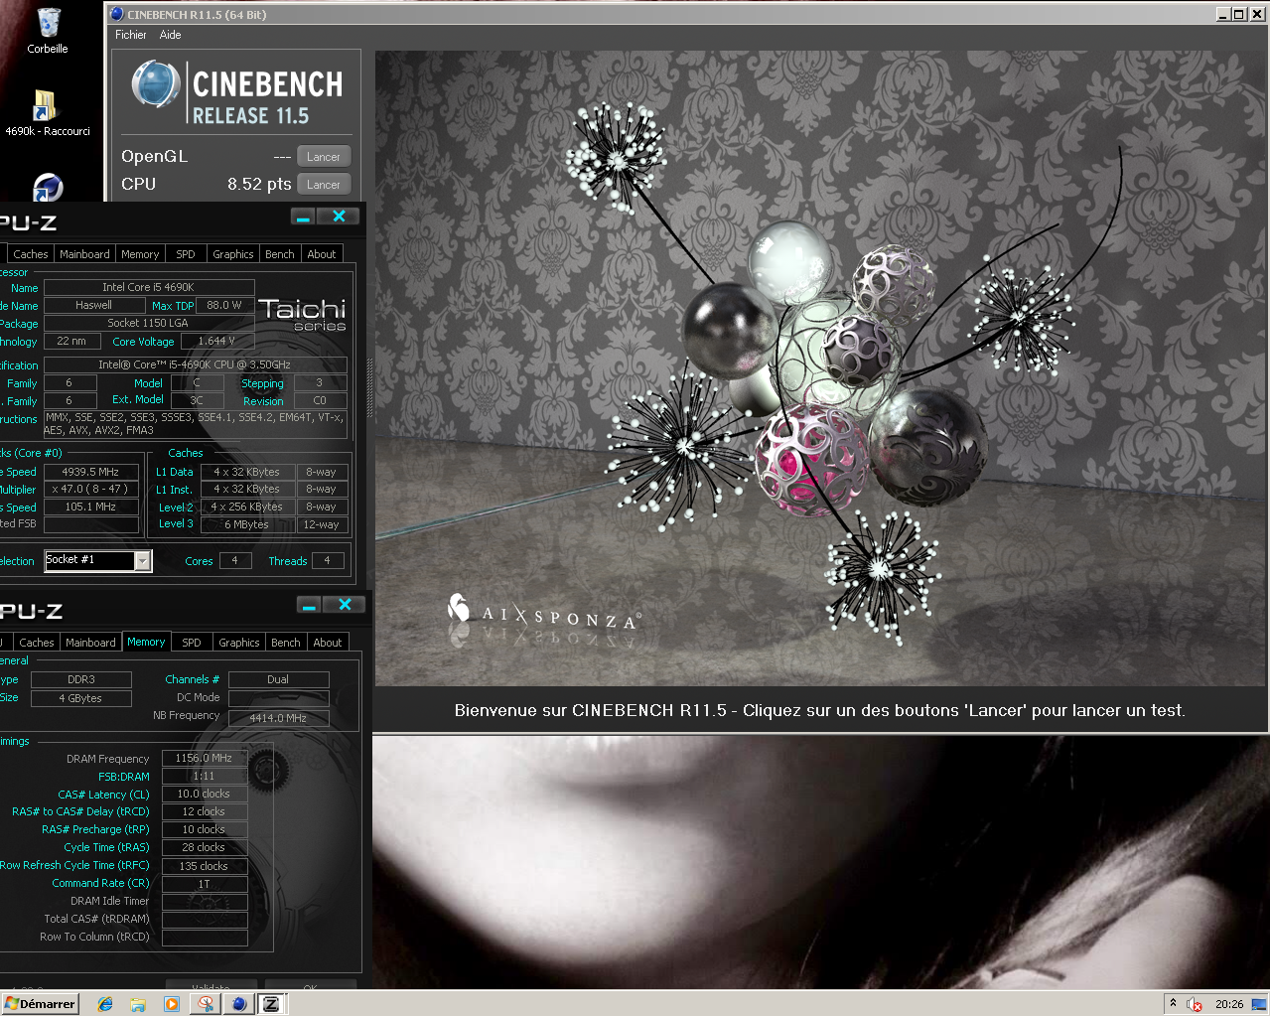Switch to SPD tab in upper CPU-Z
Image resolution: width=1270 pixels, height=1016 pixels.
pos(186,254)
